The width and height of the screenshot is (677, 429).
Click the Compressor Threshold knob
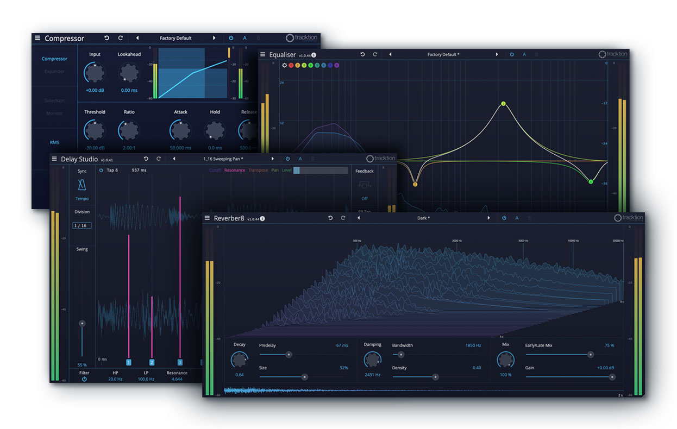click(x=95, y=130)
